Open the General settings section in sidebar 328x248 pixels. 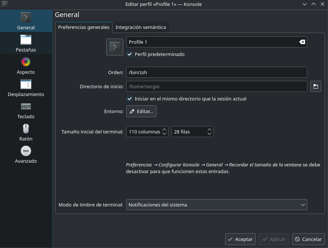26,21
